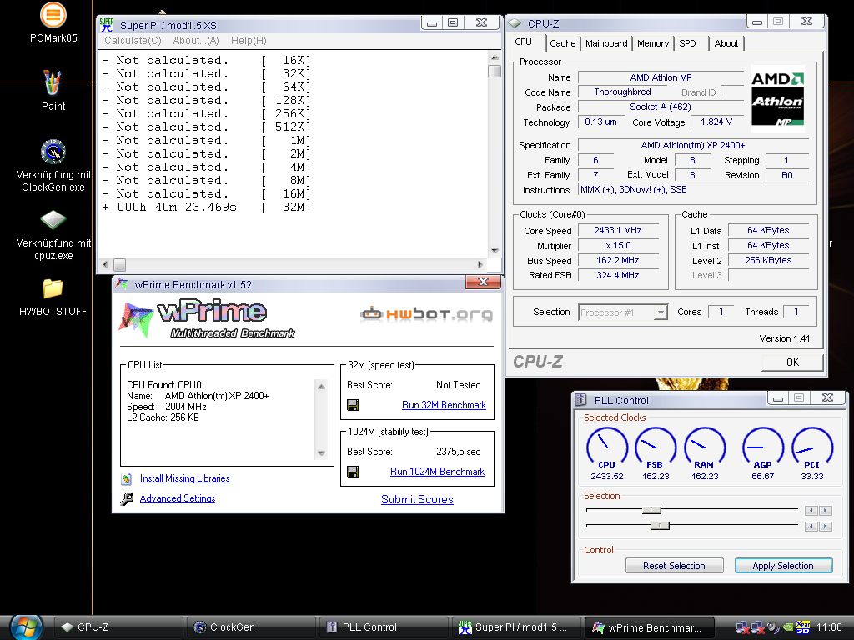Image resolution: width=854 pixels, height=640 pixels.
Task: Select the ClockGen.exe shortcut icon
Action: 53,152
